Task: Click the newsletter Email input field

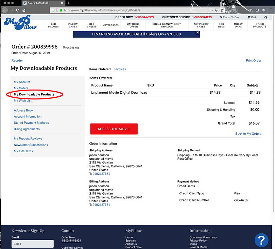Action: tap(33, 244)
